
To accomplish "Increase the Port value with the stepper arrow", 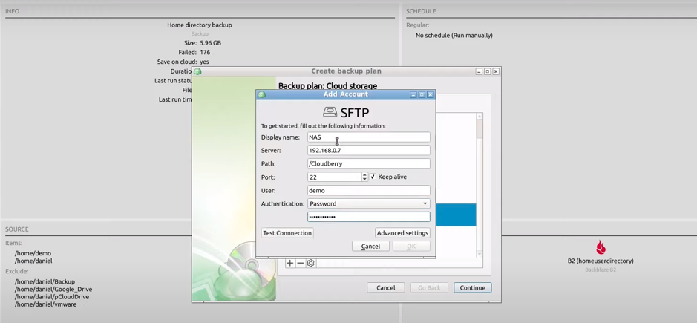I will tap(364, 174).
